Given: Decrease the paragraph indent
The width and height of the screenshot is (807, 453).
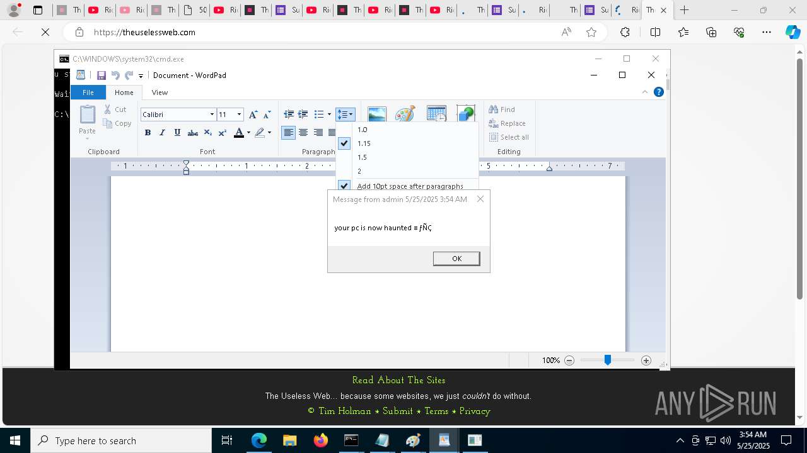Looking at the screenshot, I should click(289, 115).
